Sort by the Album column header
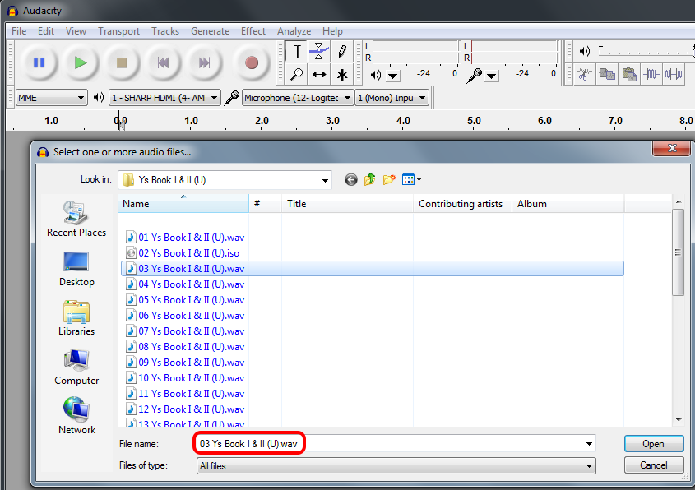This screenshot has height=490, width=695. 568,204
